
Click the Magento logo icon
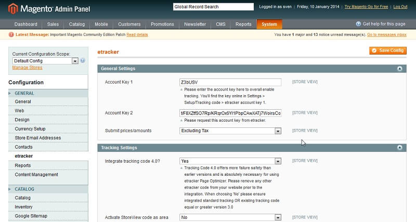[x=12, y=8]
